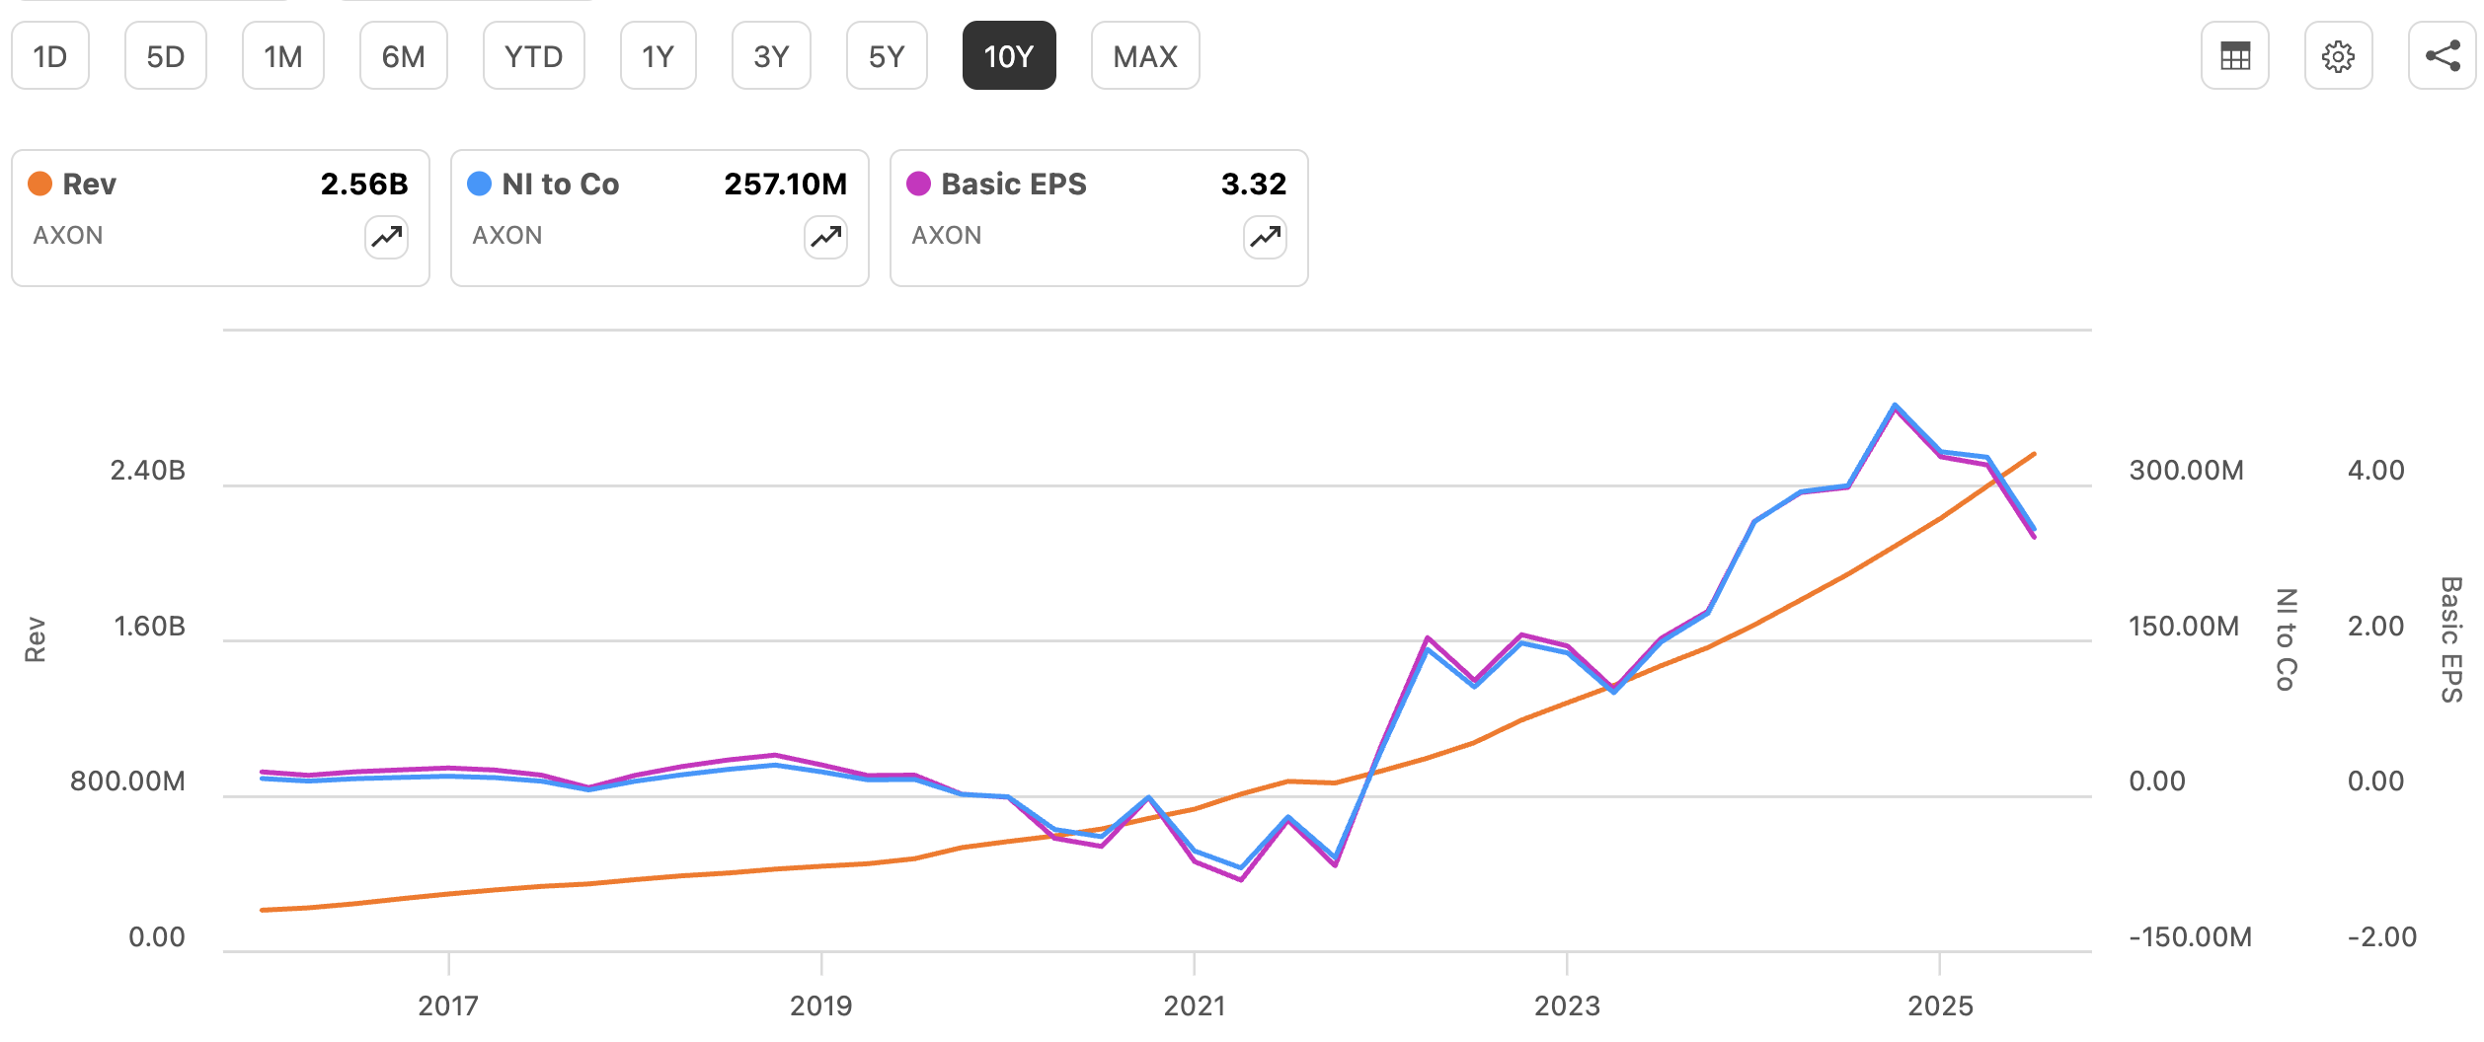Click the 5D range button
The image size is (2484, 1042).
(165, 56)
